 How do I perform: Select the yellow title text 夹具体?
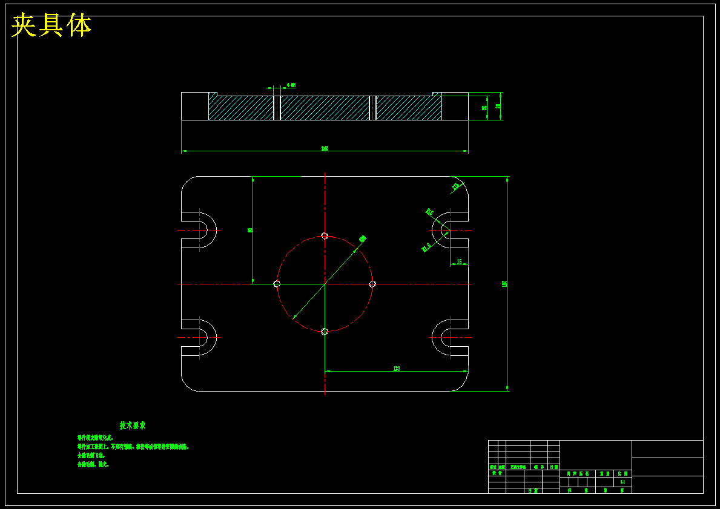51,25
